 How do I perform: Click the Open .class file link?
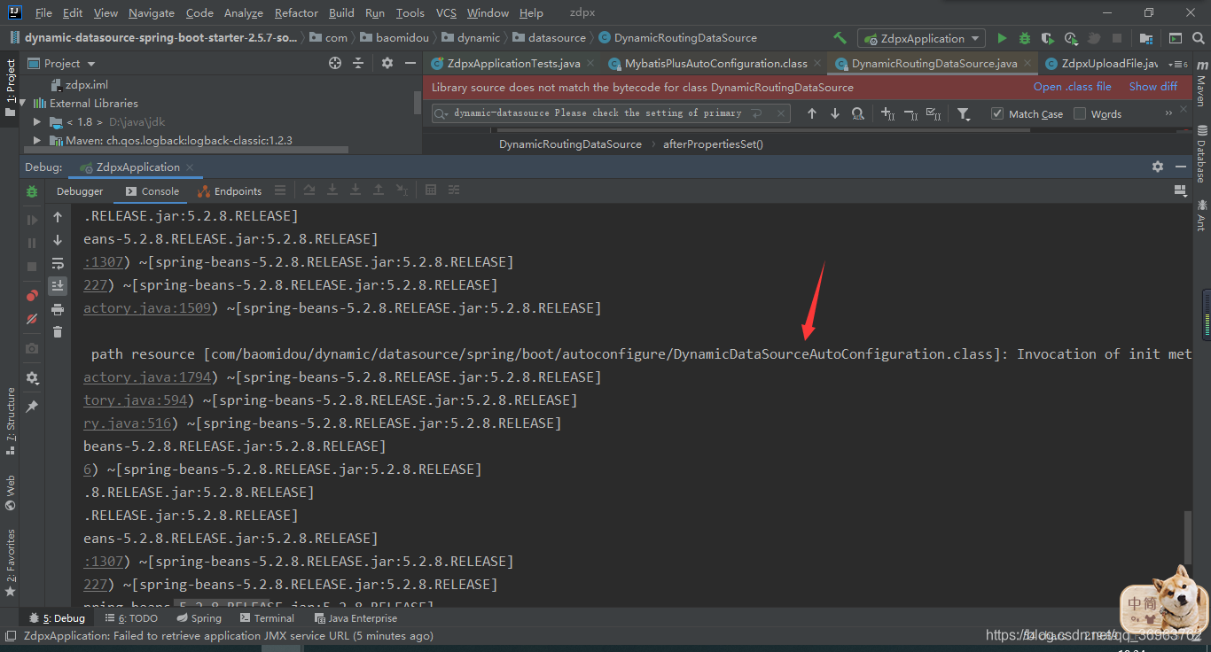tap(1072, 86)
